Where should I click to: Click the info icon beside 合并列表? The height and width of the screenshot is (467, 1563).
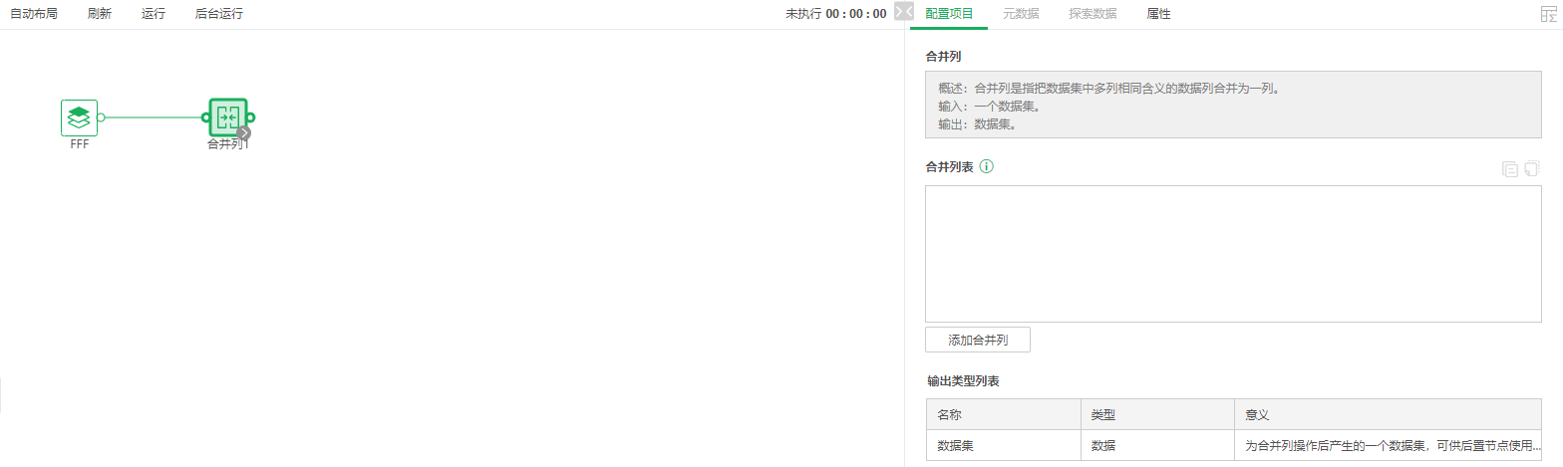[987, 166]
